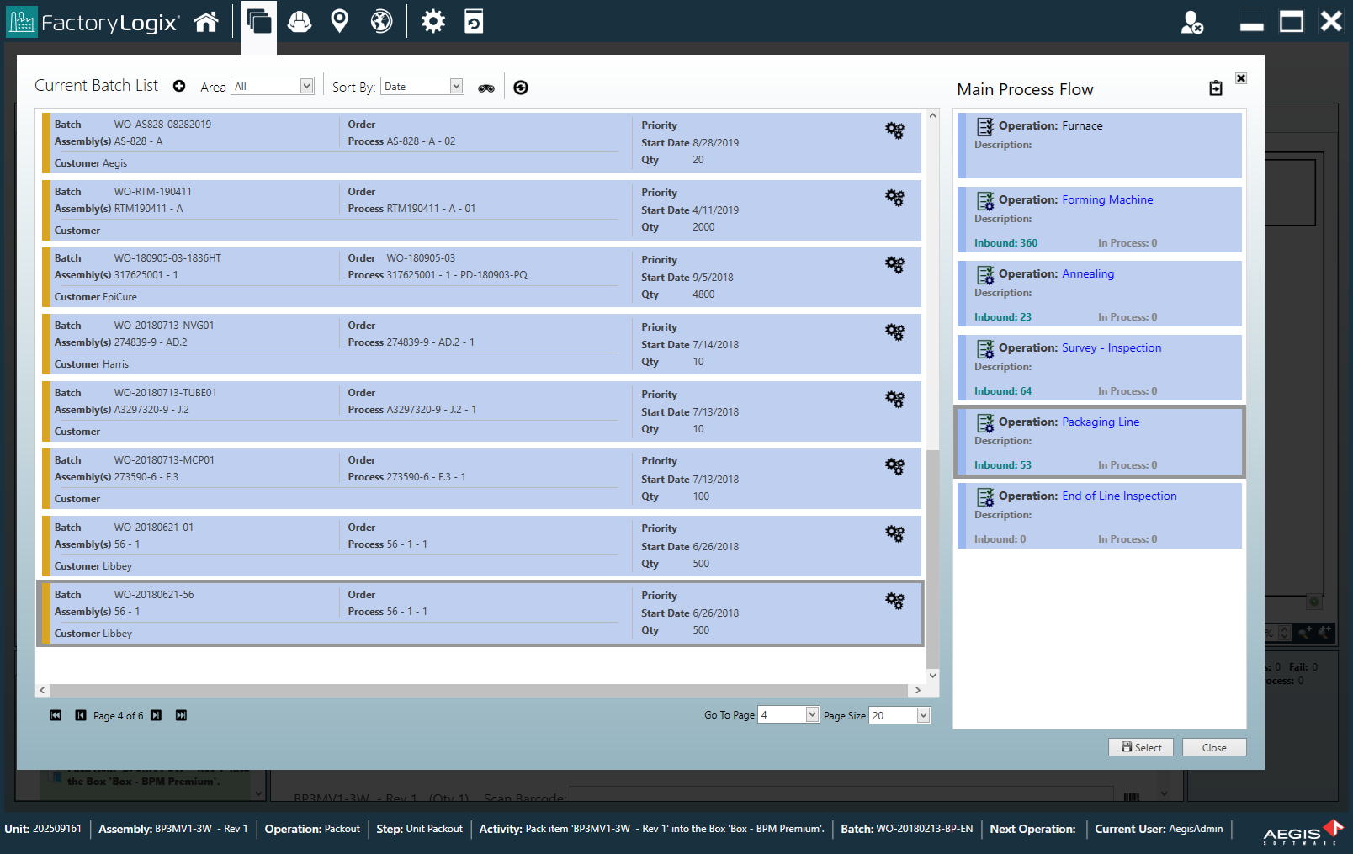Expand the Page Size dropdown
The image size is (1353, 854).
coord(923,715)
